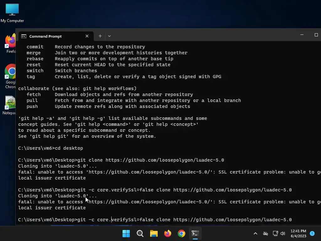Click 'collaborate (see also: git help workflows)' heading
Screen dimensions: 321x241
coord(77,88)
